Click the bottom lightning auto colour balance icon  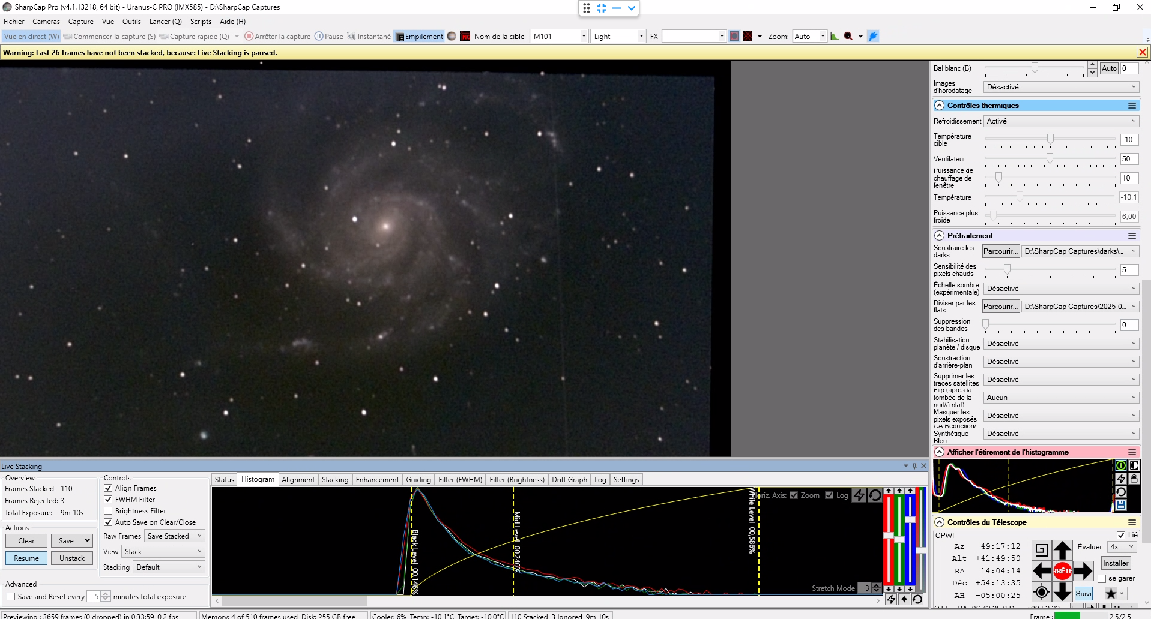click(891, 599)
